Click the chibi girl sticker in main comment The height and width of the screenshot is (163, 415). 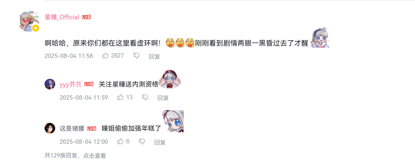tap(320, 38)
